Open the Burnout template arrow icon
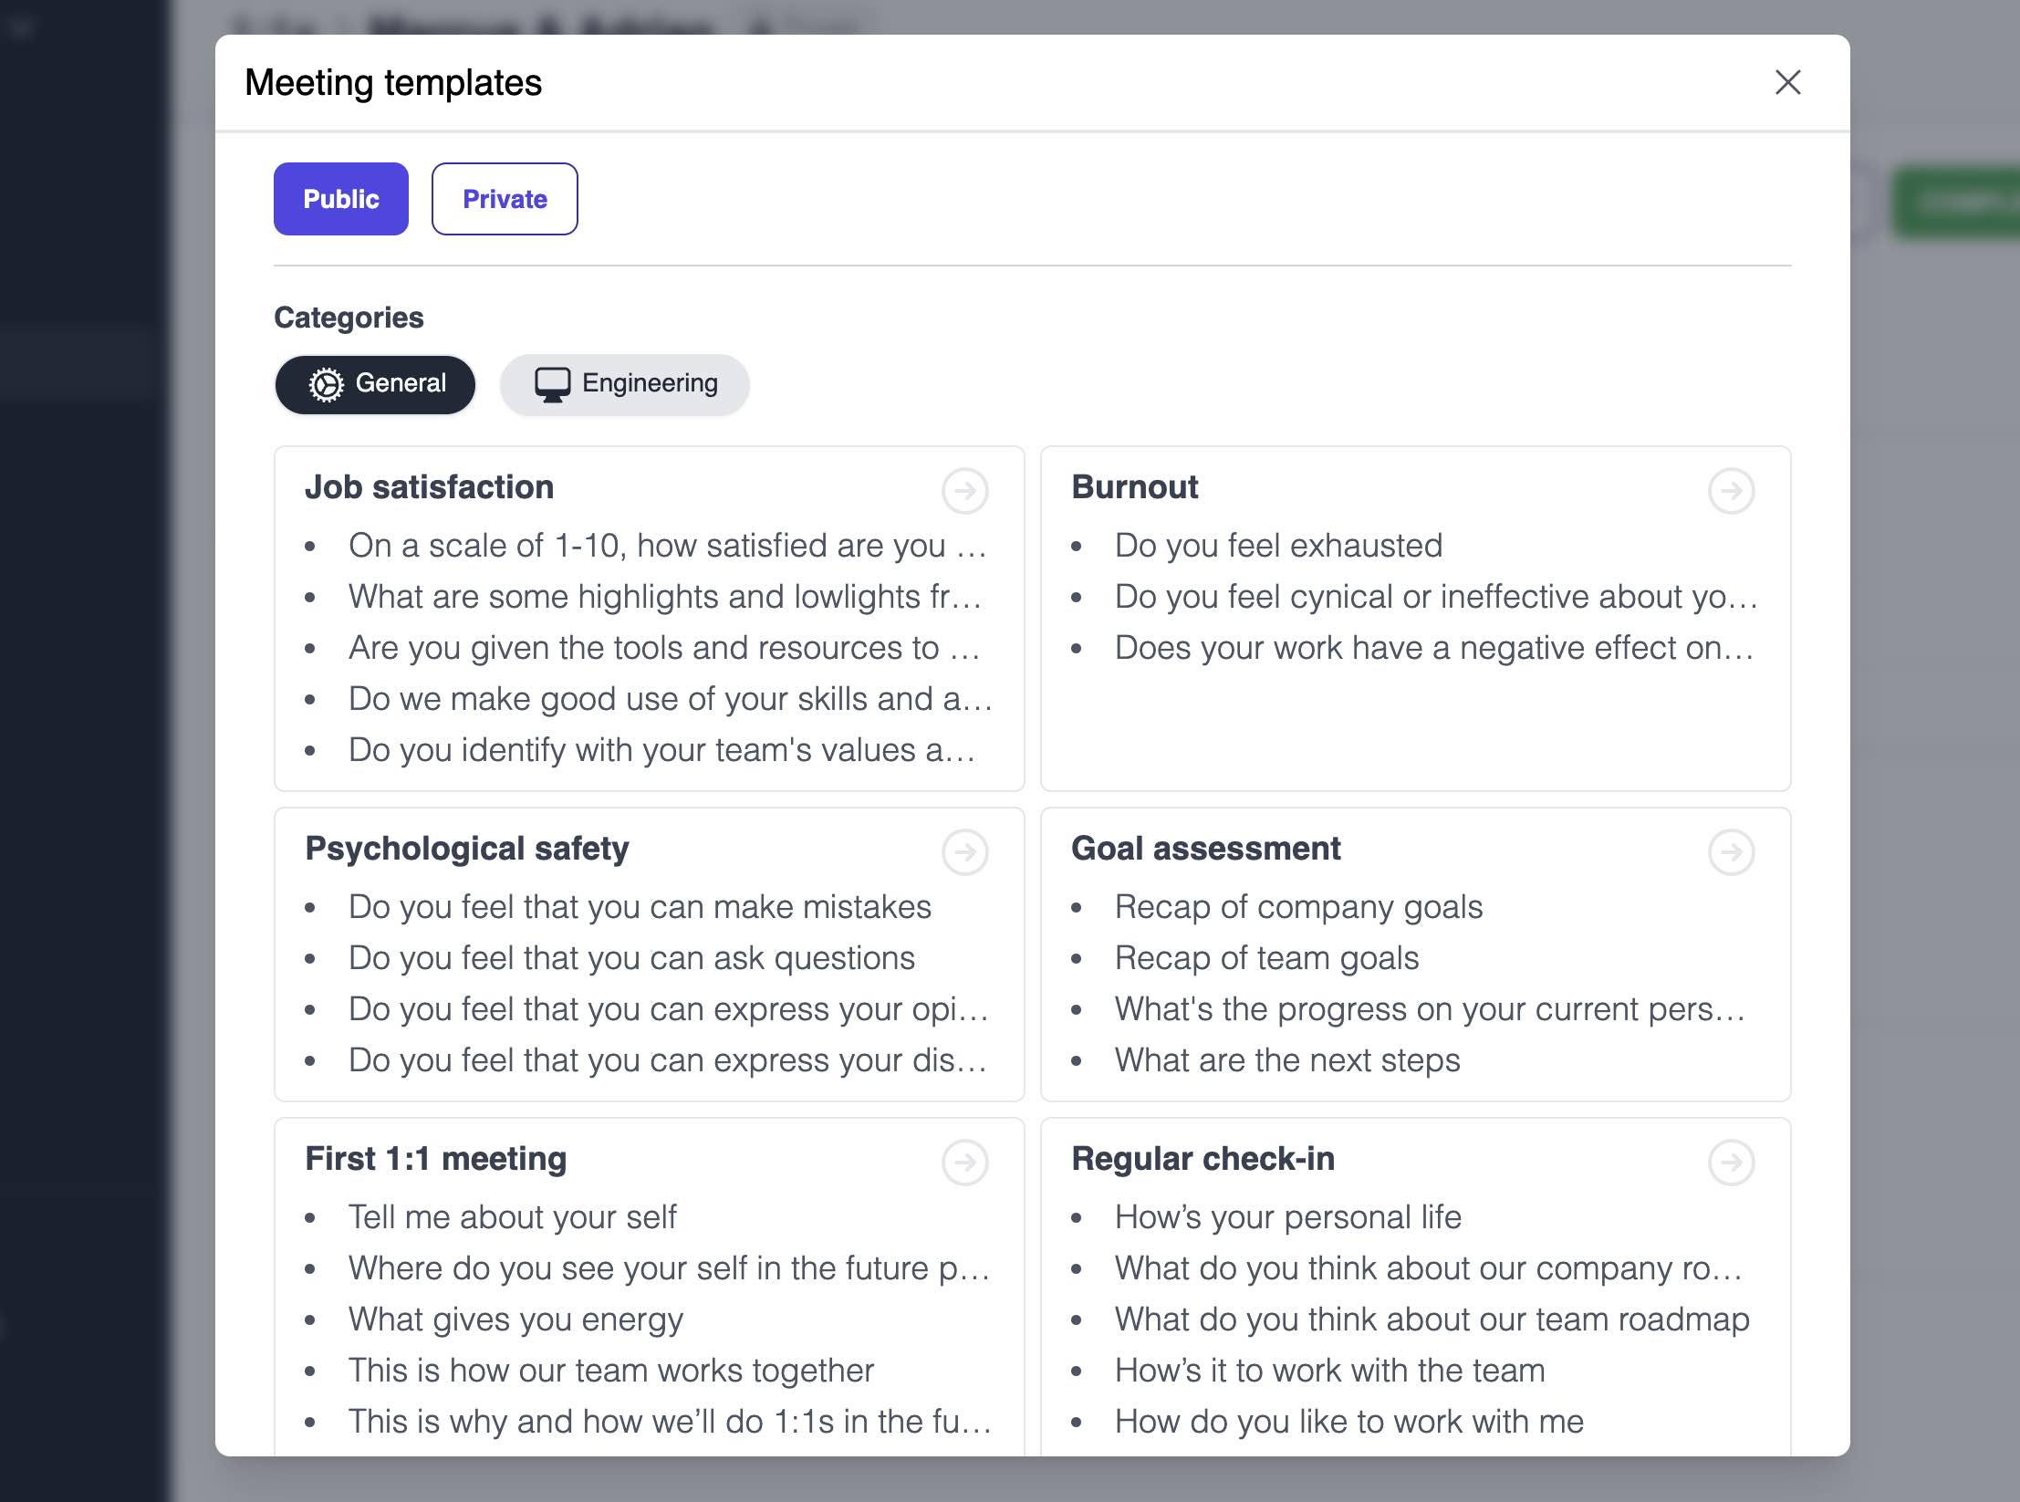Viewport: 2020px width, 1502px height. click(1731, 491)
